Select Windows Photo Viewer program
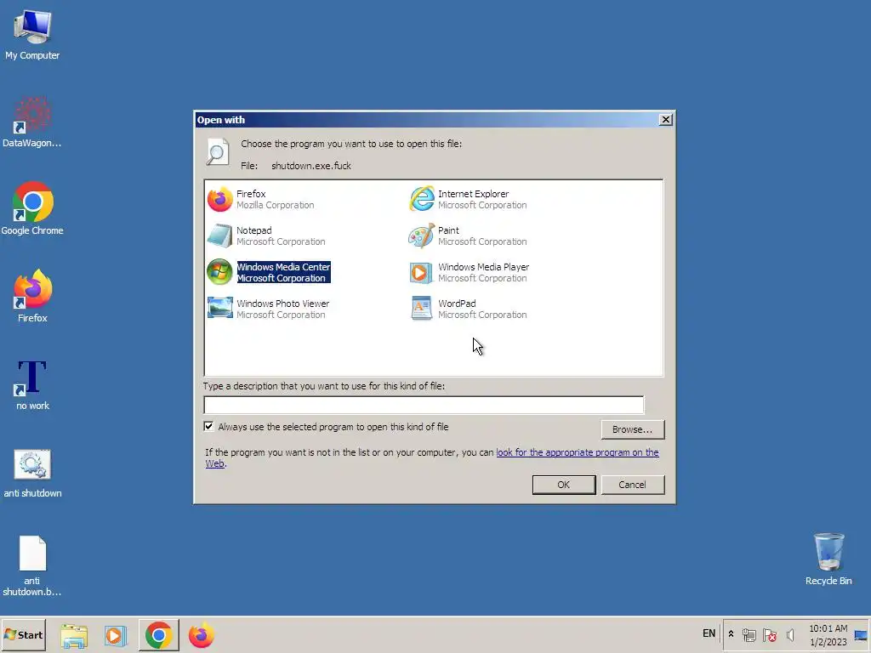This screenshot has height=653, width=871. [268, 309]
